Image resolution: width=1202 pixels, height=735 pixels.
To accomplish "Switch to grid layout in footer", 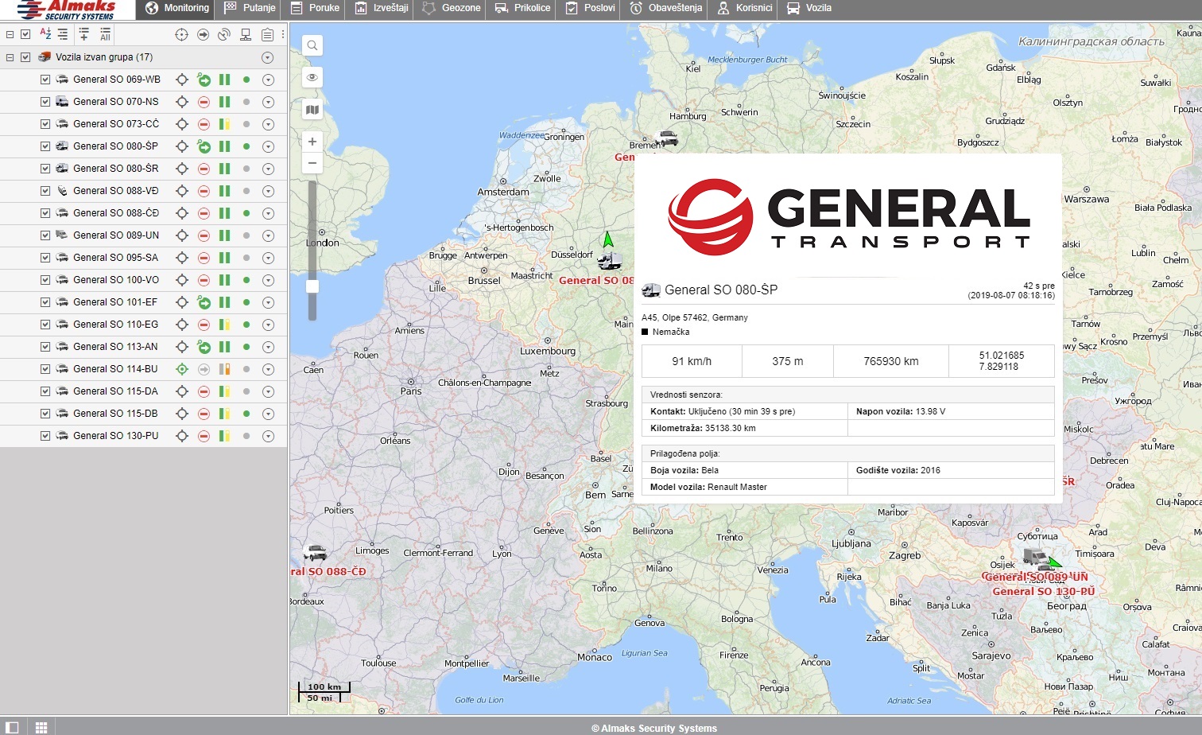I will click(x=41, y=728).
